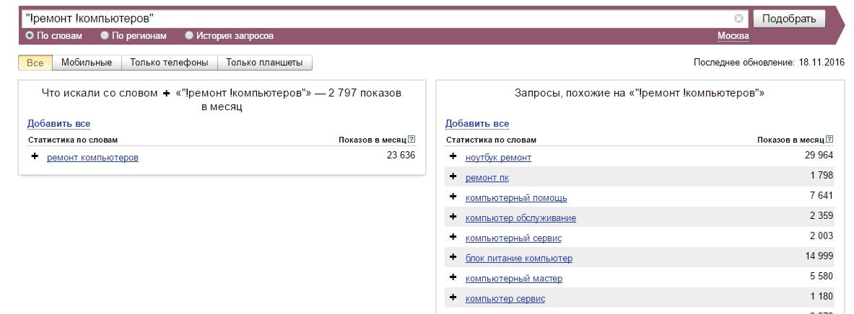Click 'Добавить все' in the left panel
Viewport: 854px width, 314px height.
58,124
